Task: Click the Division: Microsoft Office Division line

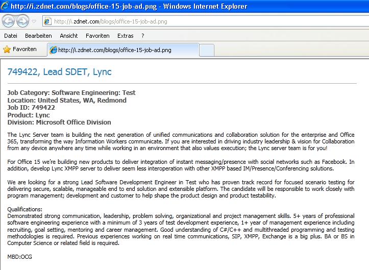Action: point(59,122)
